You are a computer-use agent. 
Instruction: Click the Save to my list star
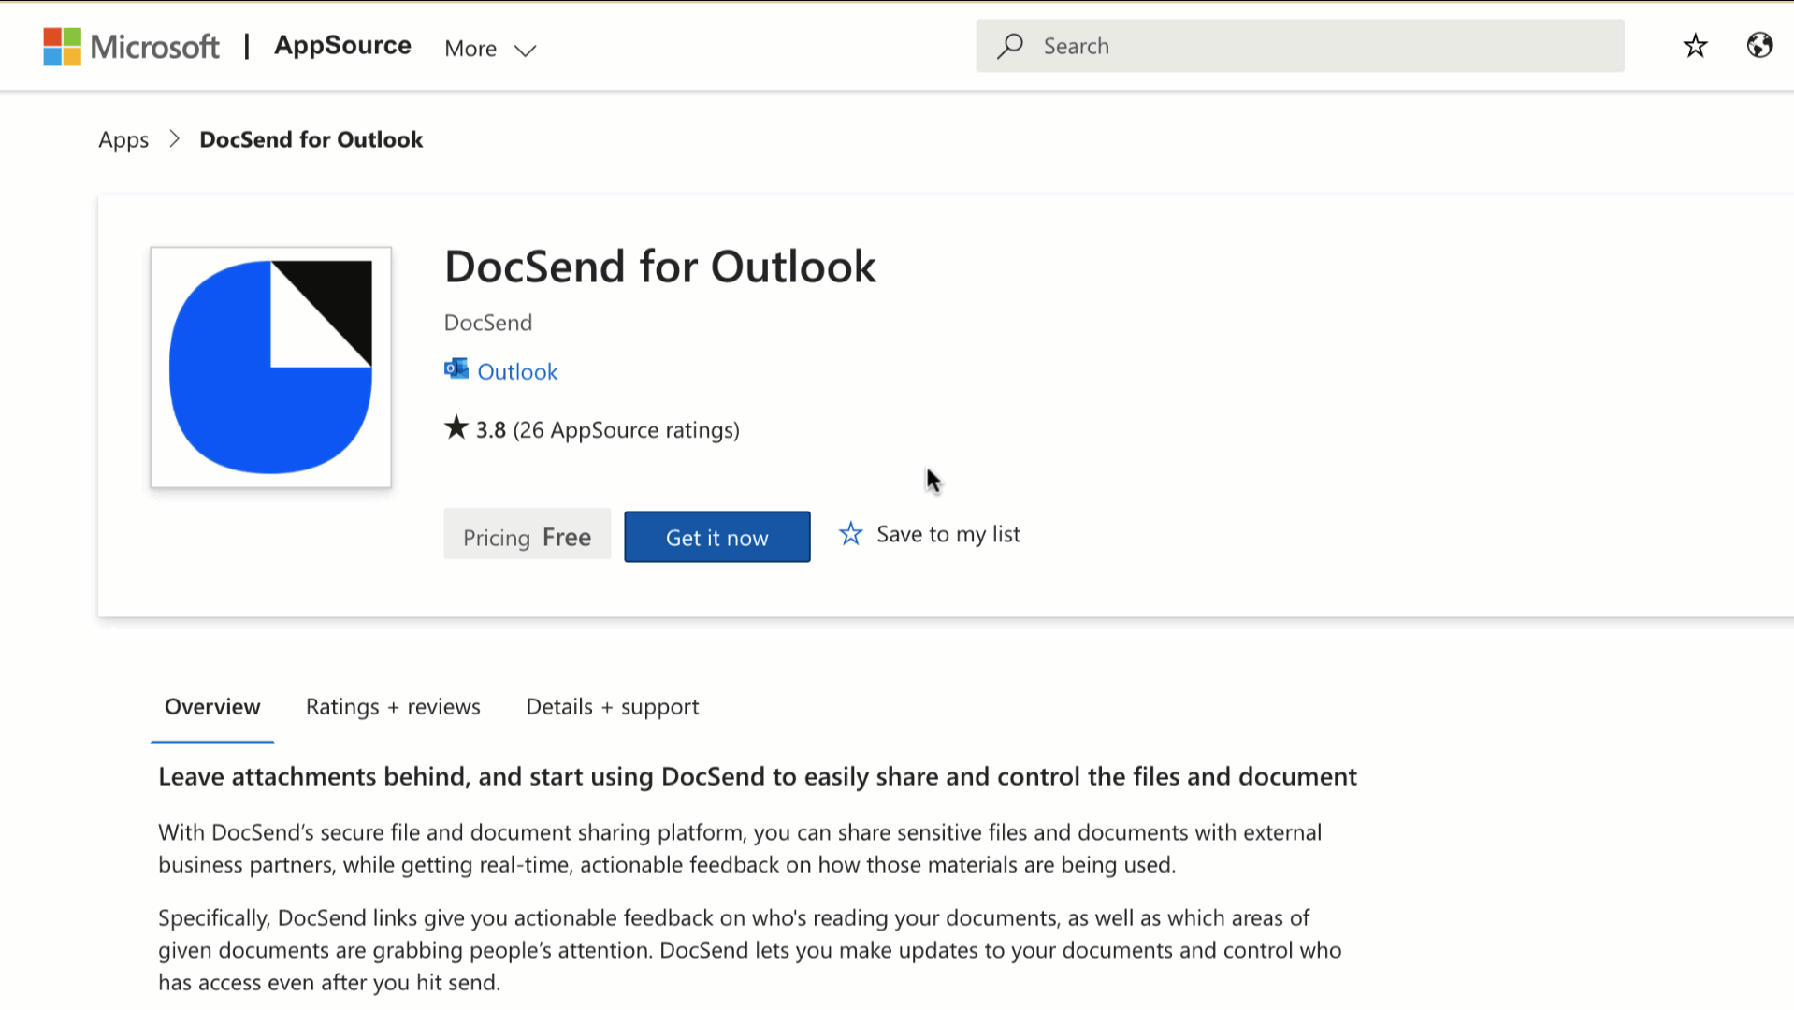pos(850,534)
